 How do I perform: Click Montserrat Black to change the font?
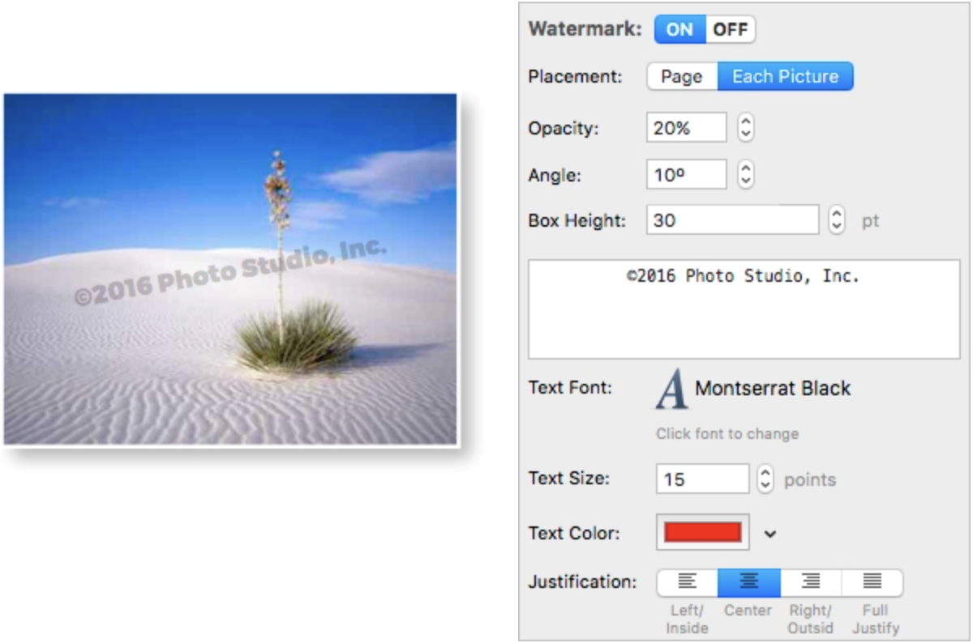[773, 389]
